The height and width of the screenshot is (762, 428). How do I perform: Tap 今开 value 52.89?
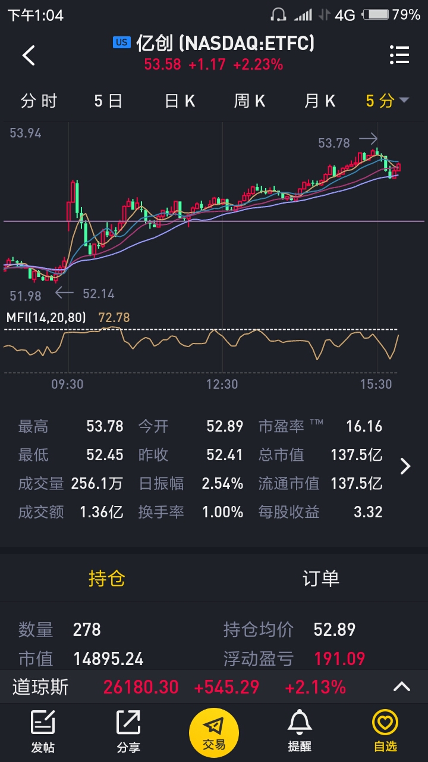point(225,426)
